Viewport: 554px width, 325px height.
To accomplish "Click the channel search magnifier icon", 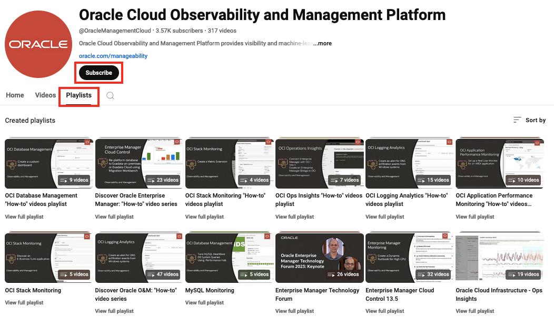I will pyautogui.click(x=110, y=96).
